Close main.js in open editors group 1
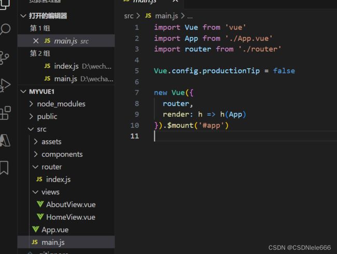The height and width of the screenshot is (254, 337). click(36, 41)
